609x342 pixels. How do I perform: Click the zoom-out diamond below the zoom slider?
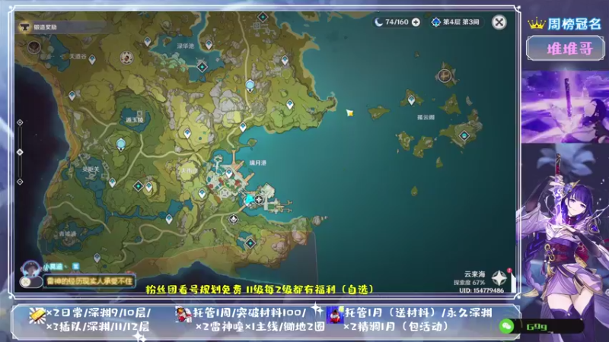tap(20, 182)
